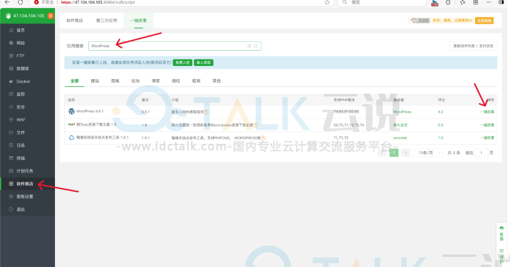The width and height of the screenshot is (510, 267).
Task: Open help icon for 微九主题 description
Action: pyautogui.click(x=256, y=125)
